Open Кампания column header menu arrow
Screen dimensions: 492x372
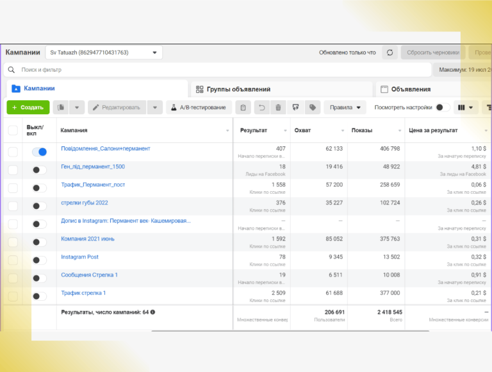[227, 130]
